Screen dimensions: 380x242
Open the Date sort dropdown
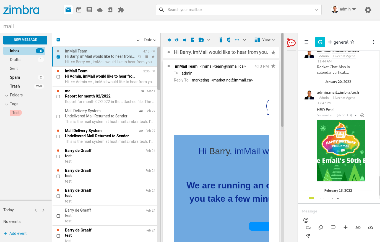pos(150,40)
